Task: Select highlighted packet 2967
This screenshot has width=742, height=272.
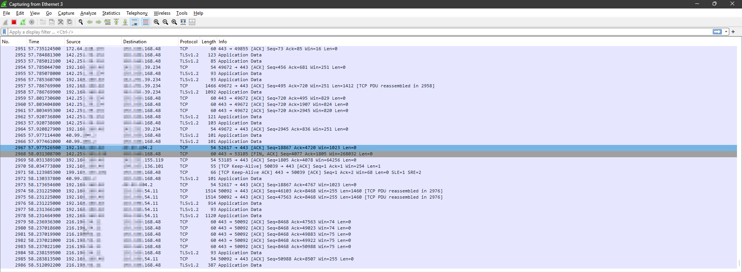Action: coord(369,148)
